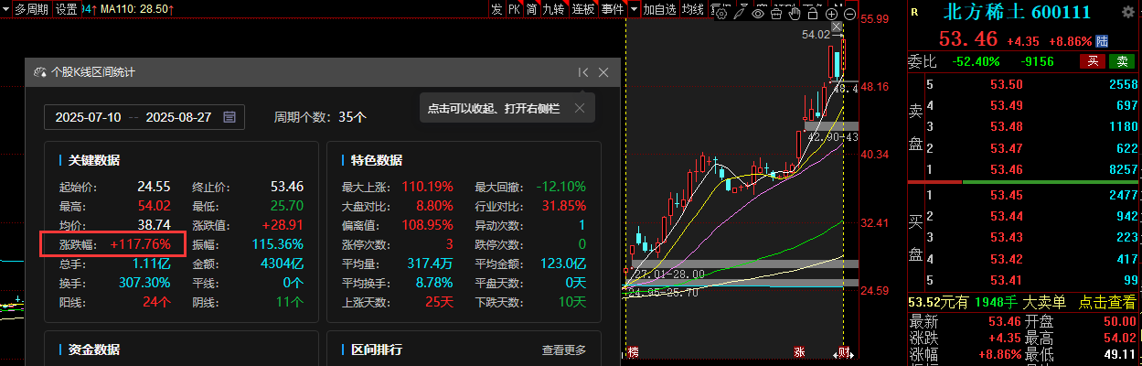
Task: Click the 上涨天数 25天 value
Action: pos(439,301)
